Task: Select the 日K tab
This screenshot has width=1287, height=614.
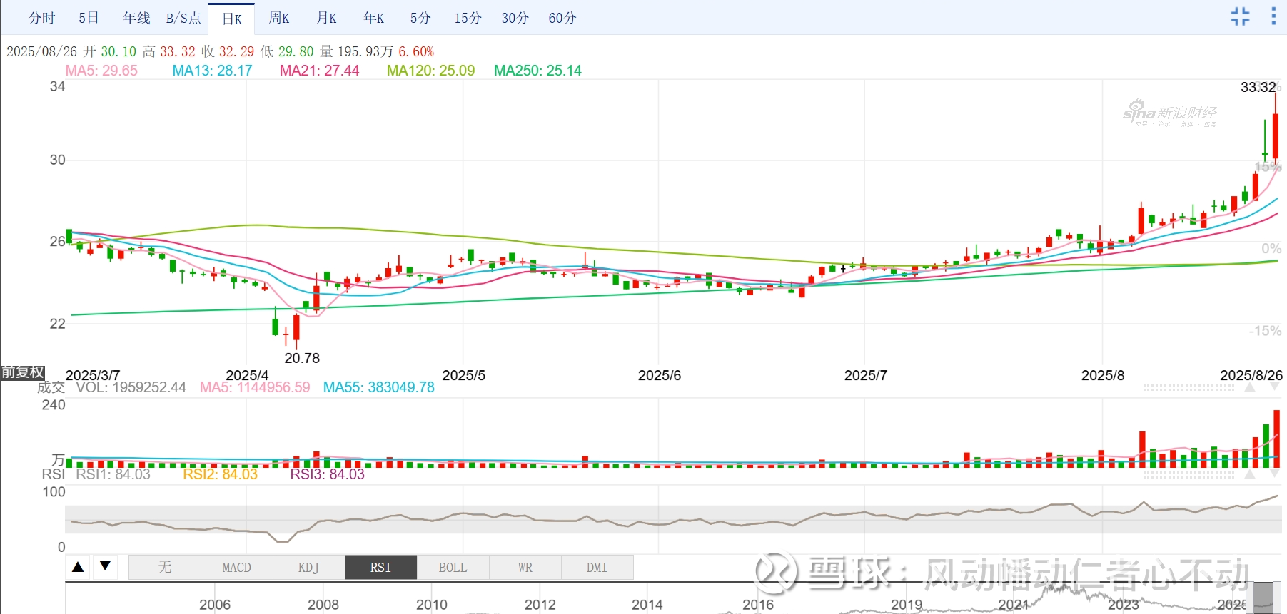Action: 231,19
